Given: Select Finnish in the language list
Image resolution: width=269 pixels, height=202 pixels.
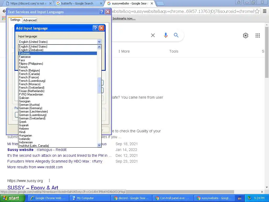Looking at the screenshot, I should 58,67.
